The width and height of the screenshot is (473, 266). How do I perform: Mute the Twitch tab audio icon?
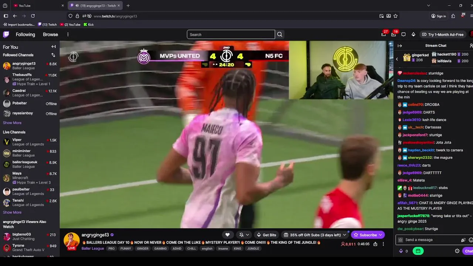pyautogui.click(x=77, y=6)
